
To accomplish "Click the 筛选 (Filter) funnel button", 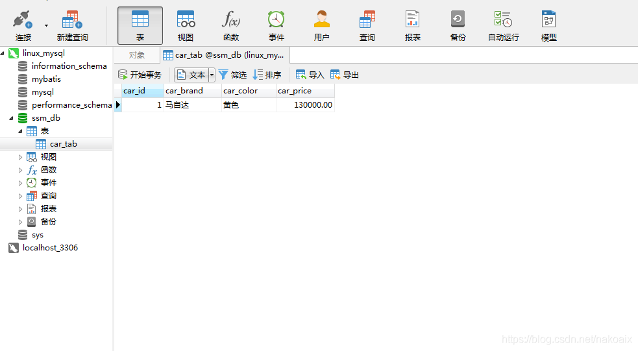I will point(232,75).
